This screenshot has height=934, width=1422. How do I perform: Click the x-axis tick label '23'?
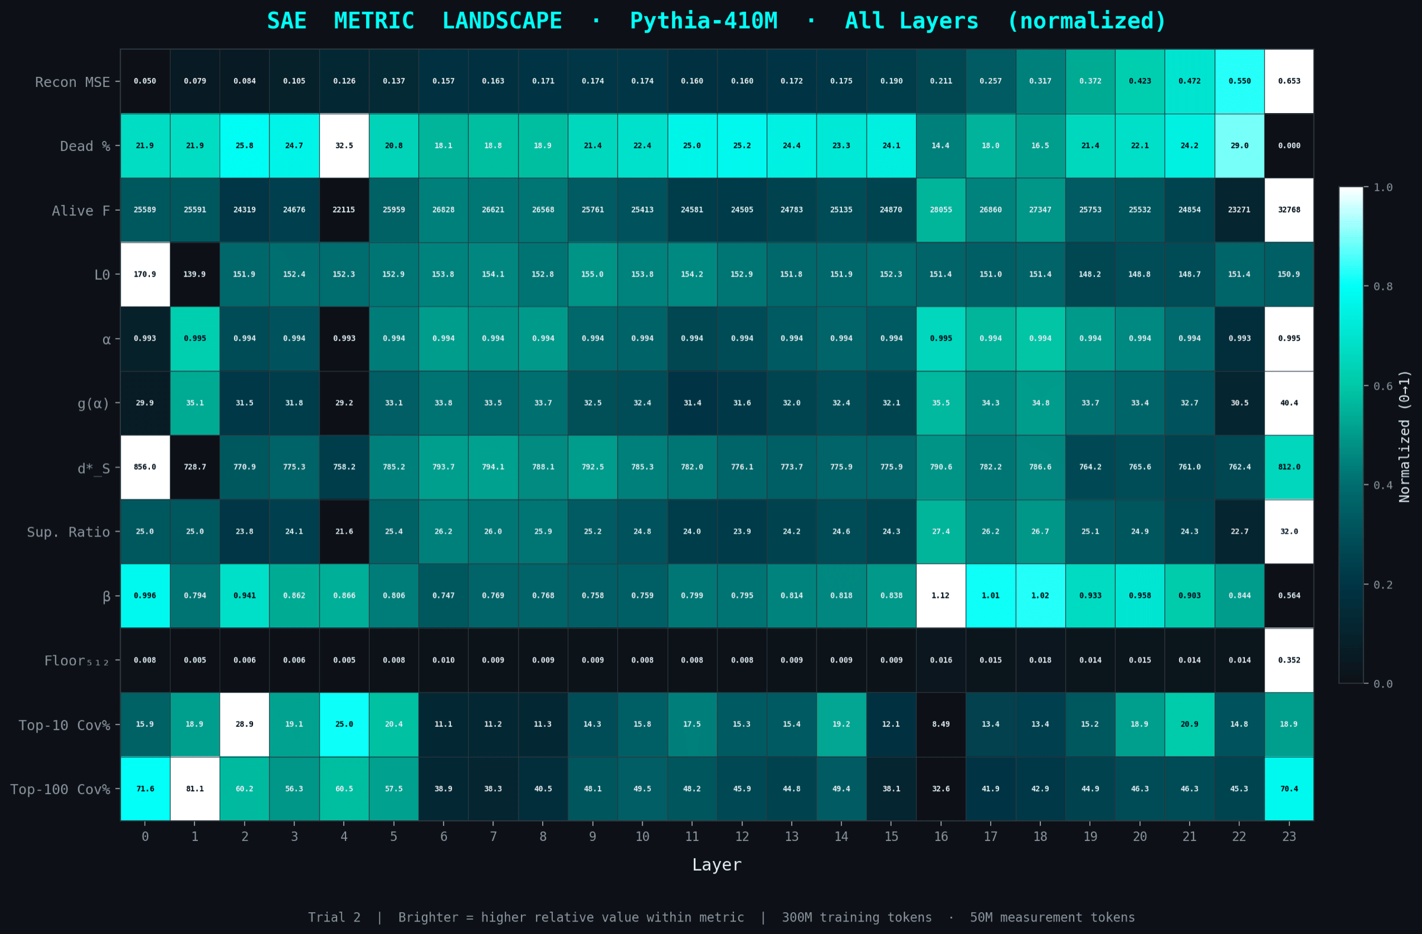point(1289,837)
